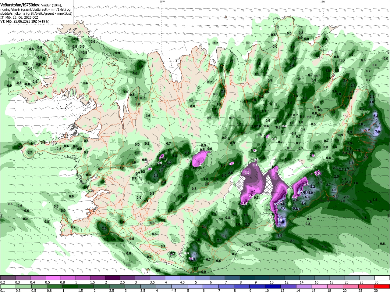Pick the rain legend swatch starting at 7
390x293 pixels.
[x=226, y=287]
